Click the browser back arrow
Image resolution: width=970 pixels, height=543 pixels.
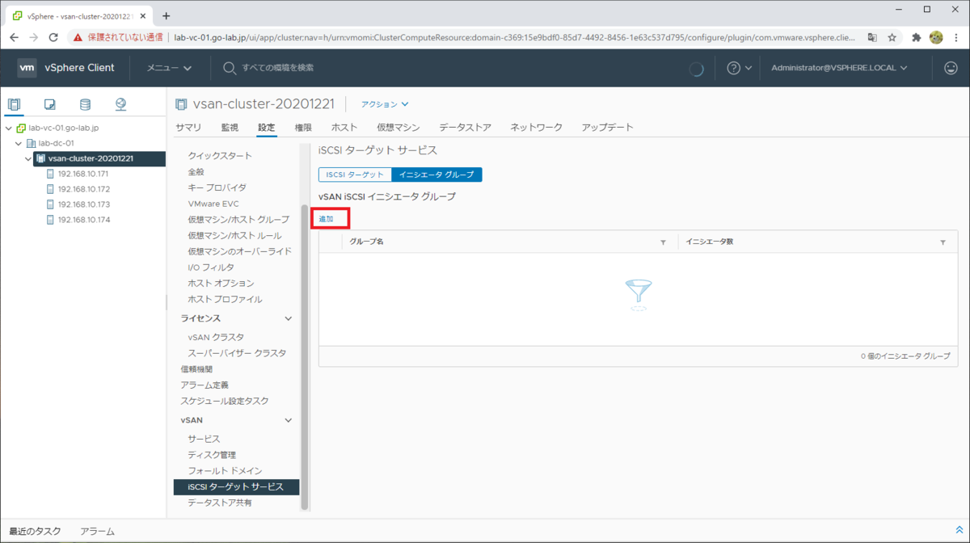click(14, 37)
